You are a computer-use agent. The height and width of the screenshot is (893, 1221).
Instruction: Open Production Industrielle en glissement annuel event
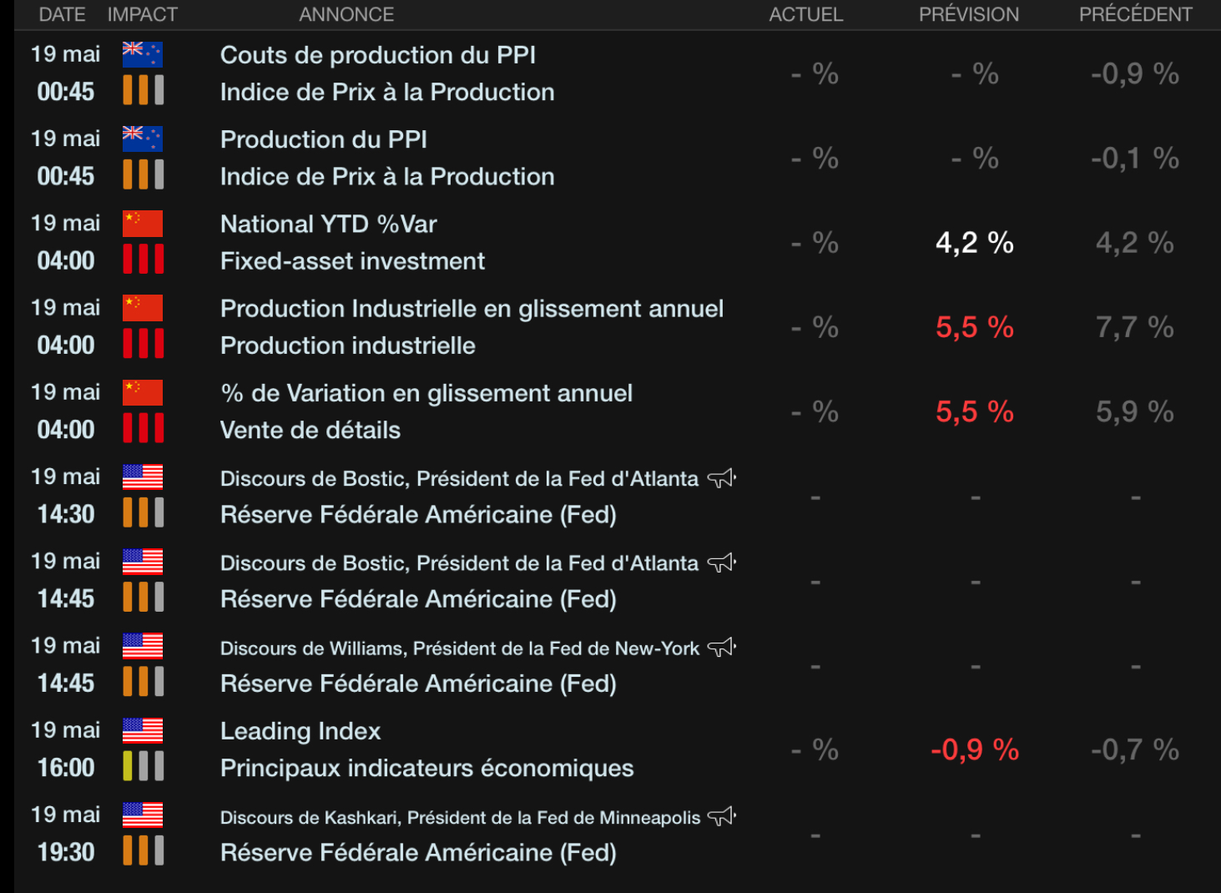pos(472,309)
